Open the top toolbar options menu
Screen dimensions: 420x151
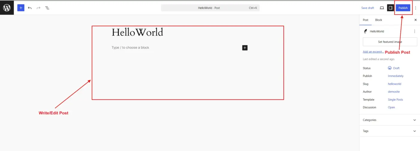pos(415,8)
